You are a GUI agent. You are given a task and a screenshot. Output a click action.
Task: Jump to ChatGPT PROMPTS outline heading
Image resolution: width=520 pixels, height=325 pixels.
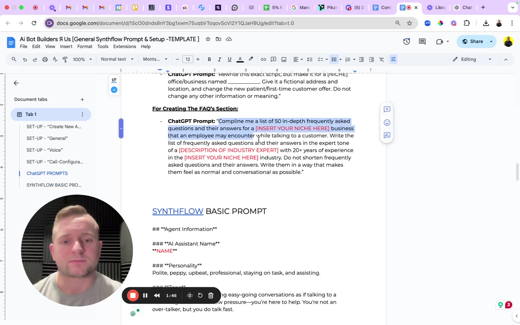(x=47, y=173)
